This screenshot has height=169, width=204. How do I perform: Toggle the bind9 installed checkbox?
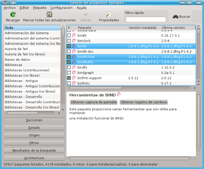tap(69, 46)
